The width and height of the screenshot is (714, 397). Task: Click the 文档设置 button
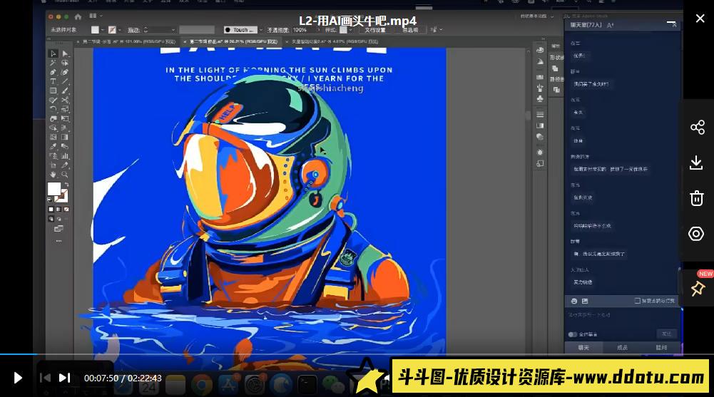[x=374, y=30]
